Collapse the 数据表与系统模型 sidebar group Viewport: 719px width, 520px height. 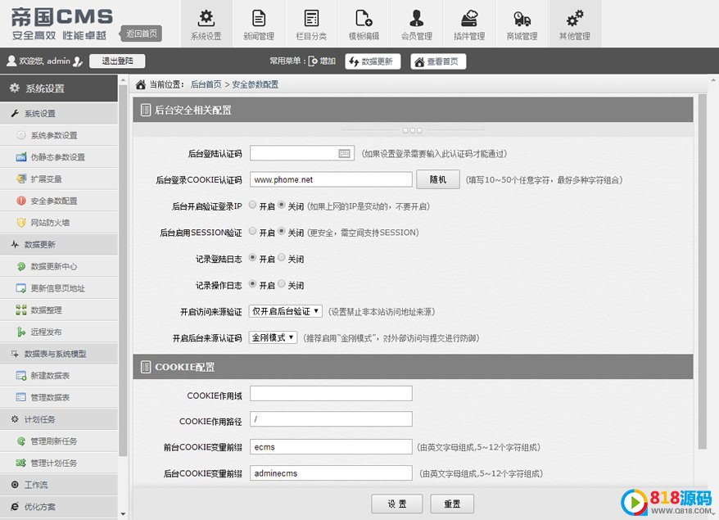tap(59, 354)
